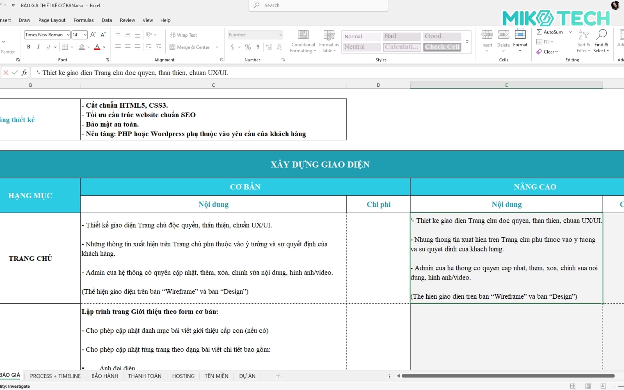Align text to top
Screen dimensions: 624x390
(x=118, y=34)
